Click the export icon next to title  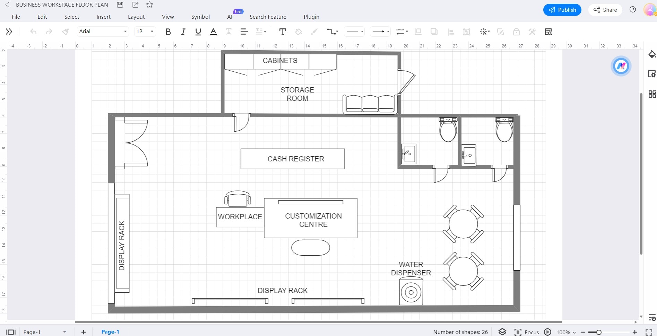(x=136, y=5)
